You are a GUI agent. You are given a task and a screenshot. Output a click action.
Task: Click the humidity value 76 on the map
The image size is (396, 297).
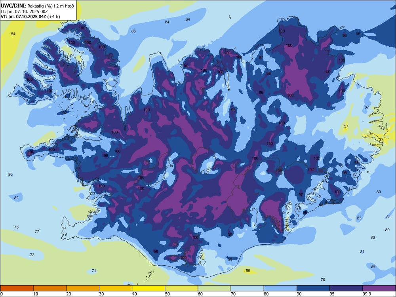click(322, 280)
